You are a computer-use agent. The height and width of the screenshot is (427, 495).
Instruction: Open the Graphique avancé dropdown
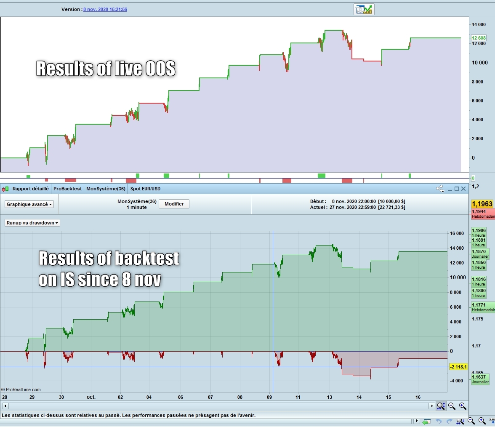(29, 204)
